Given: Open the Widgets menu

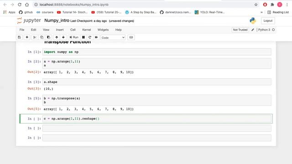Looking at the screenshot, I should (x=103, y=30).
